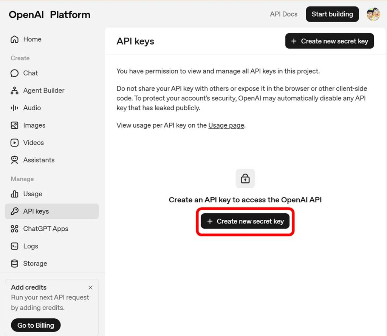Select Images in the sidebar

[34, 125]
